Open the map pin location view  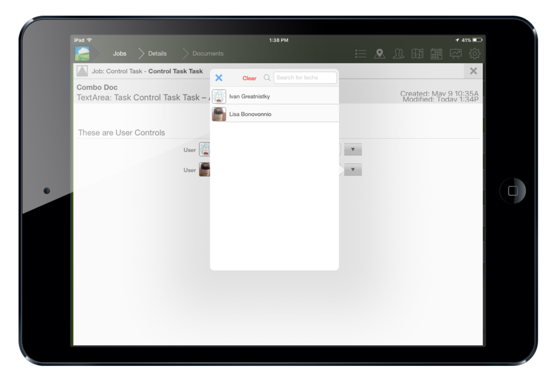(x=379, y=54)
